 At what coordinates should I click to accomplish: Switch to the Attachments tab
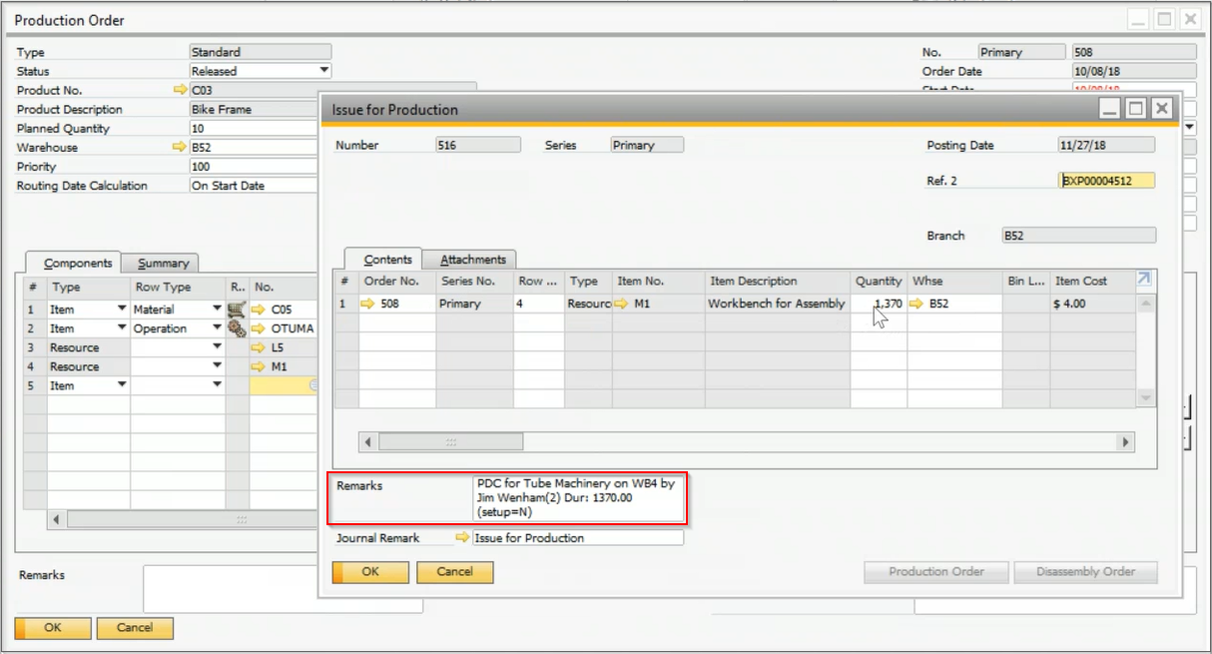pyautogui.click(x=473, y=260)
